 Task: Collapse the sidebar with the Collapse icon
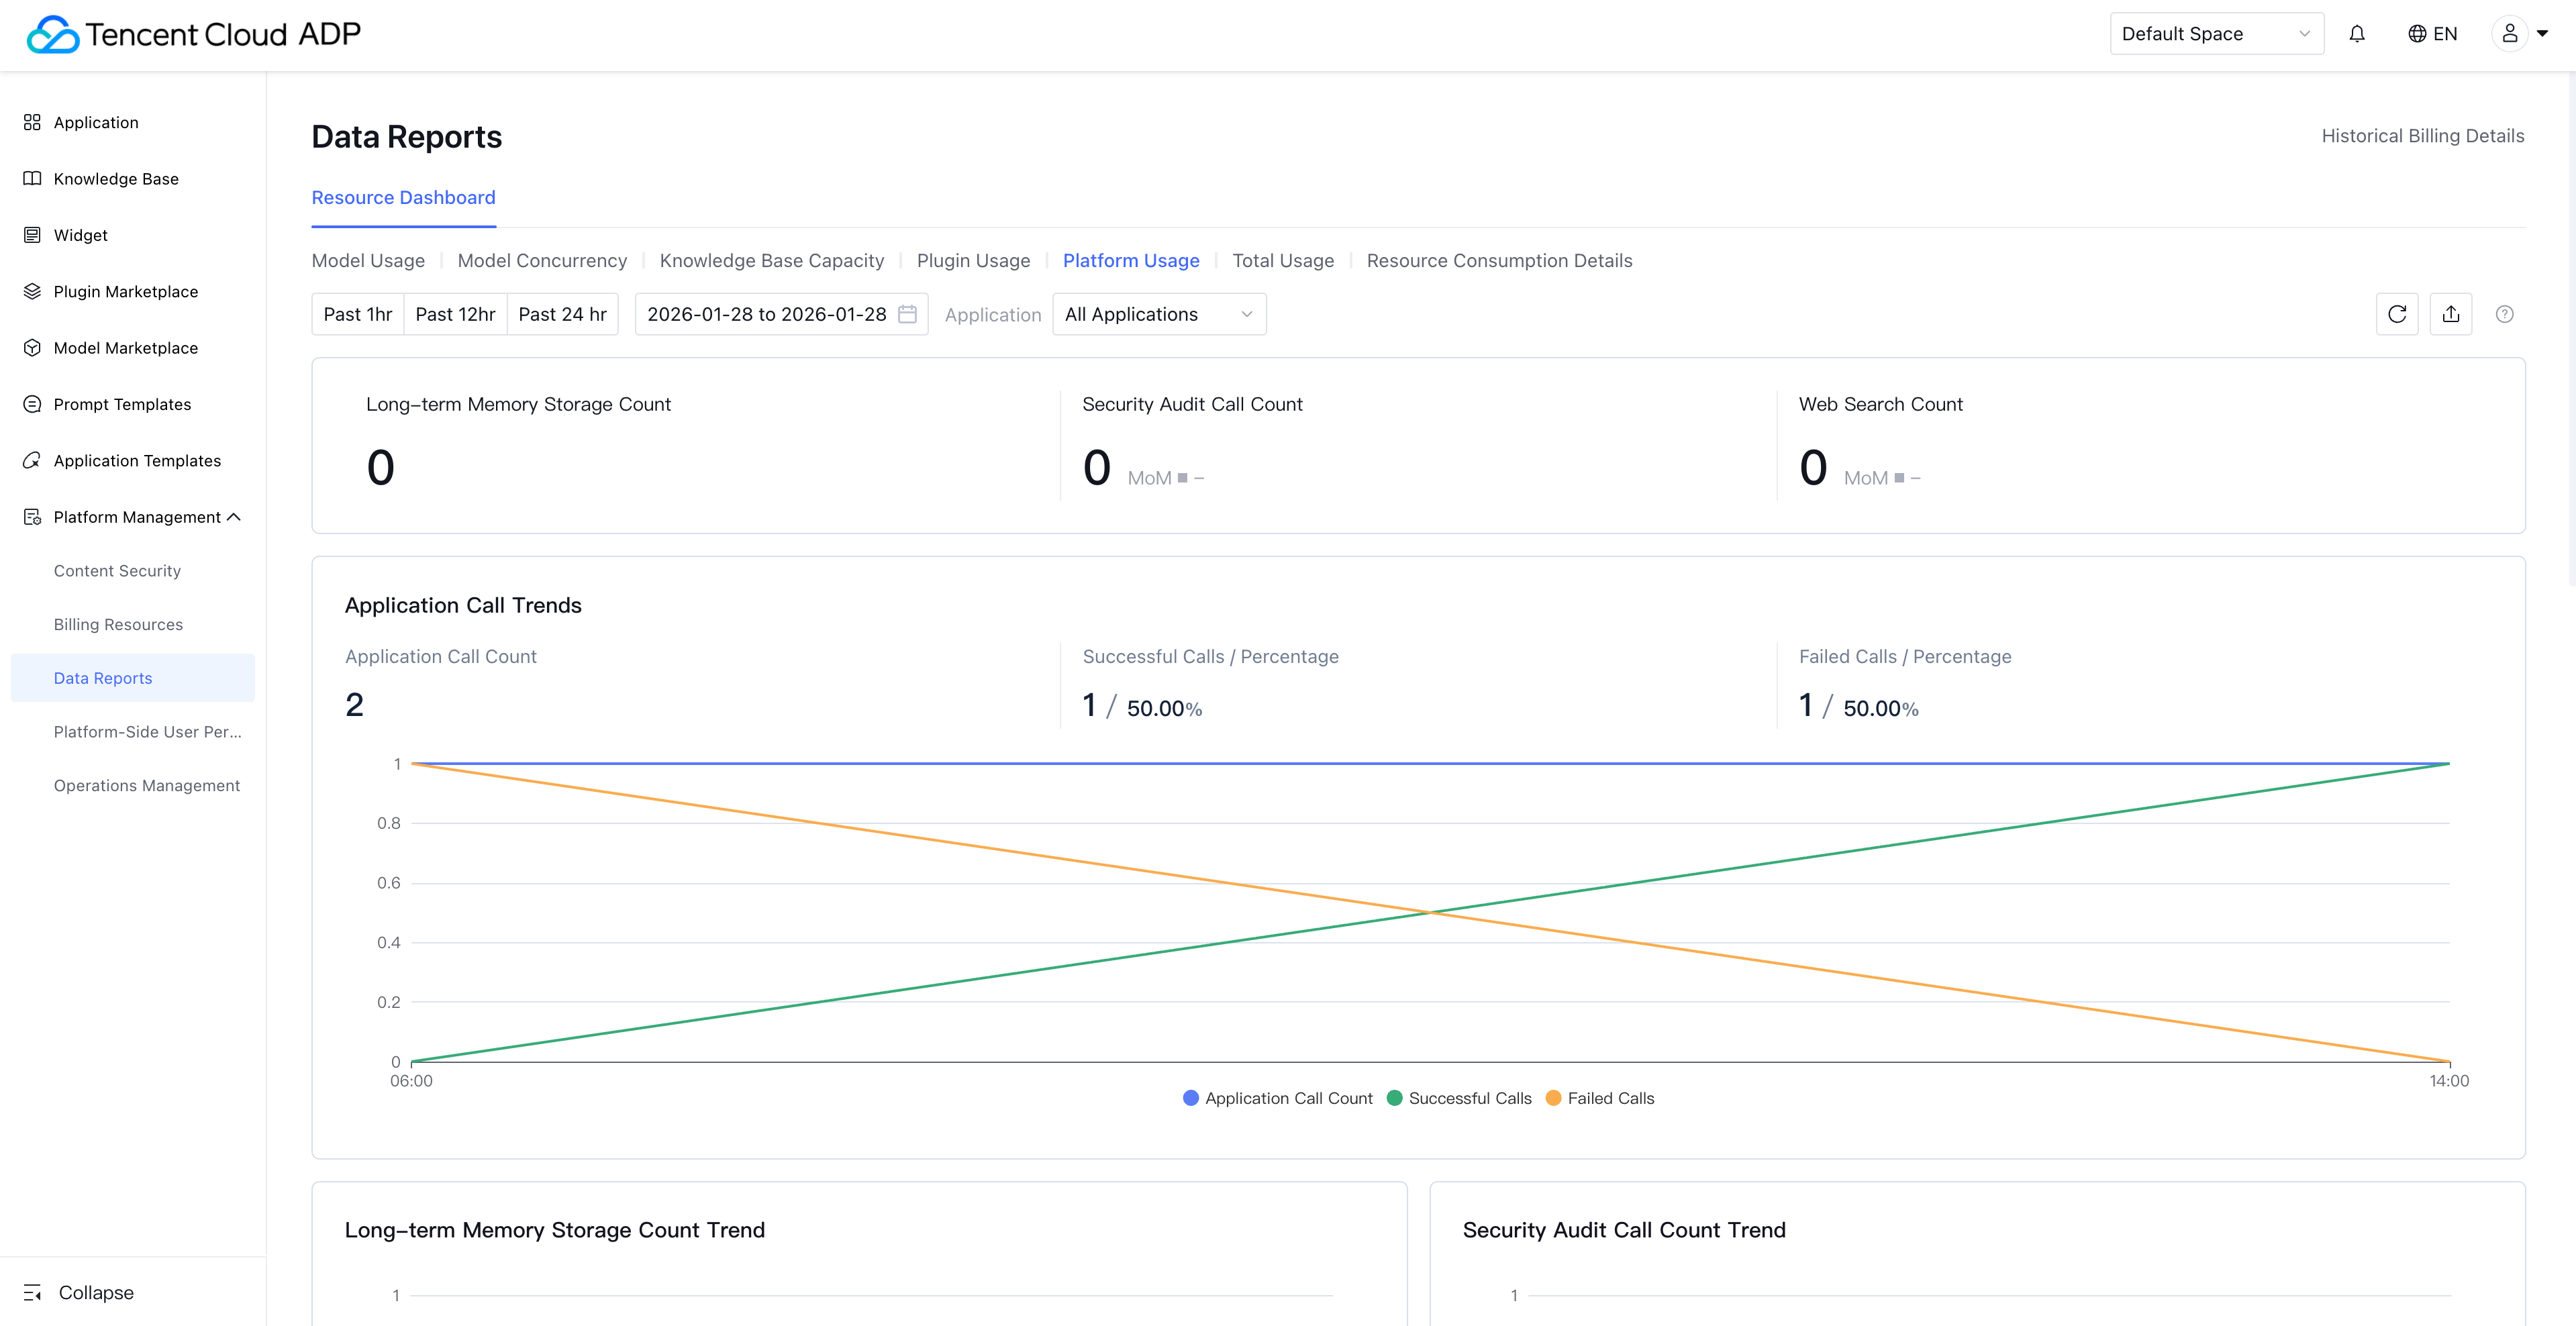point(33,1292)
